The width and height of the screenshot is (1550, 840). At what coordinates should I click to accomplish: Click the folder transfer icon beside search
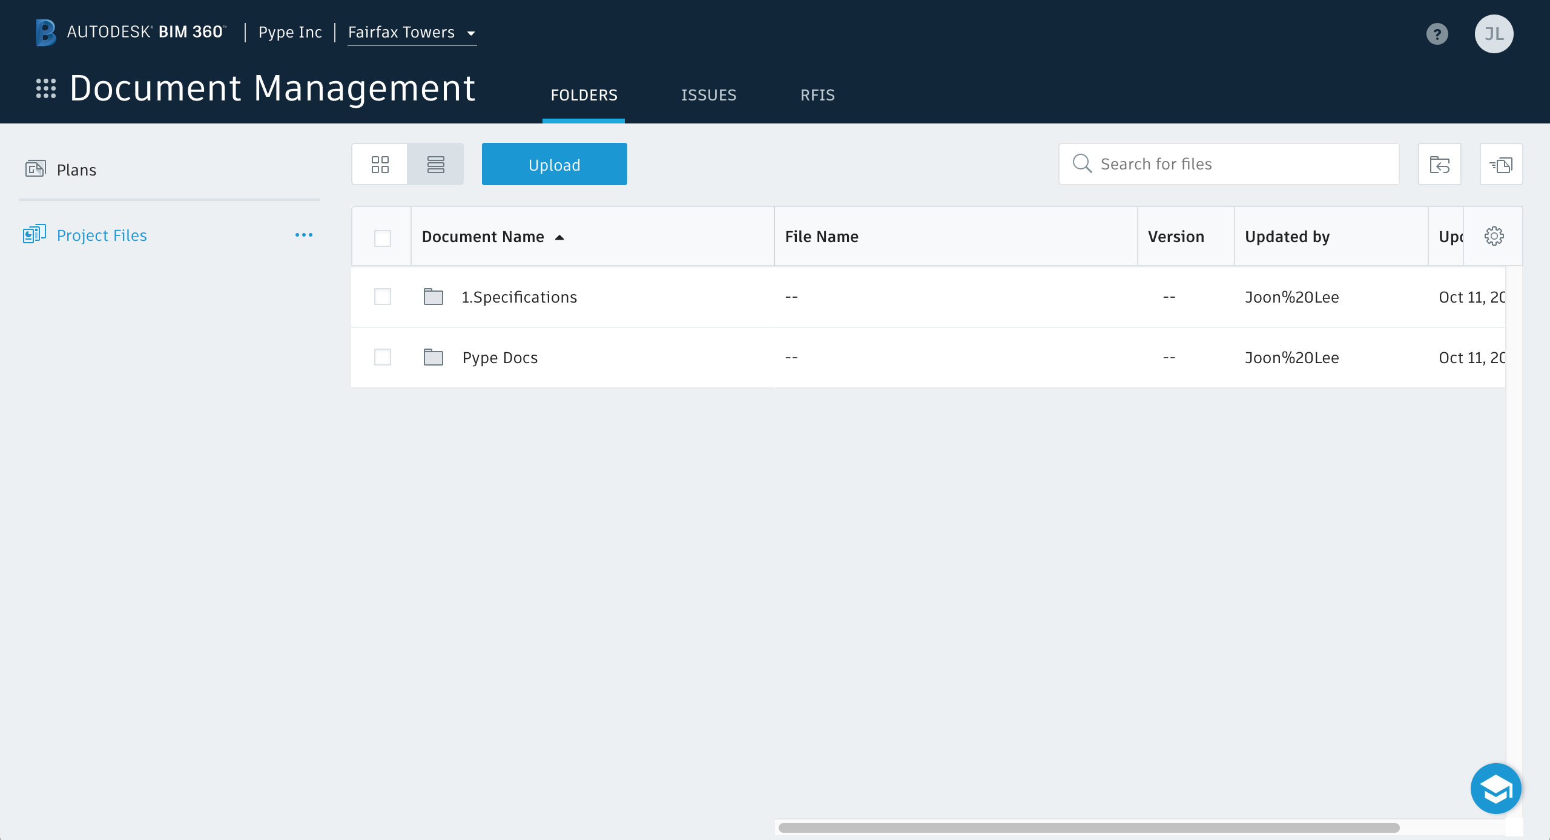coord(1439,164)
